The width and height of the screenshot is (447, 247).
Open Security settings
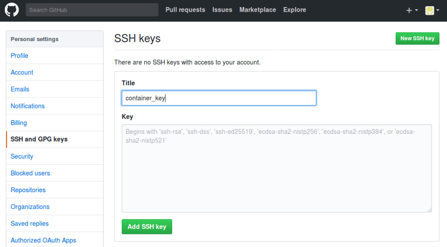click(55, 156)
